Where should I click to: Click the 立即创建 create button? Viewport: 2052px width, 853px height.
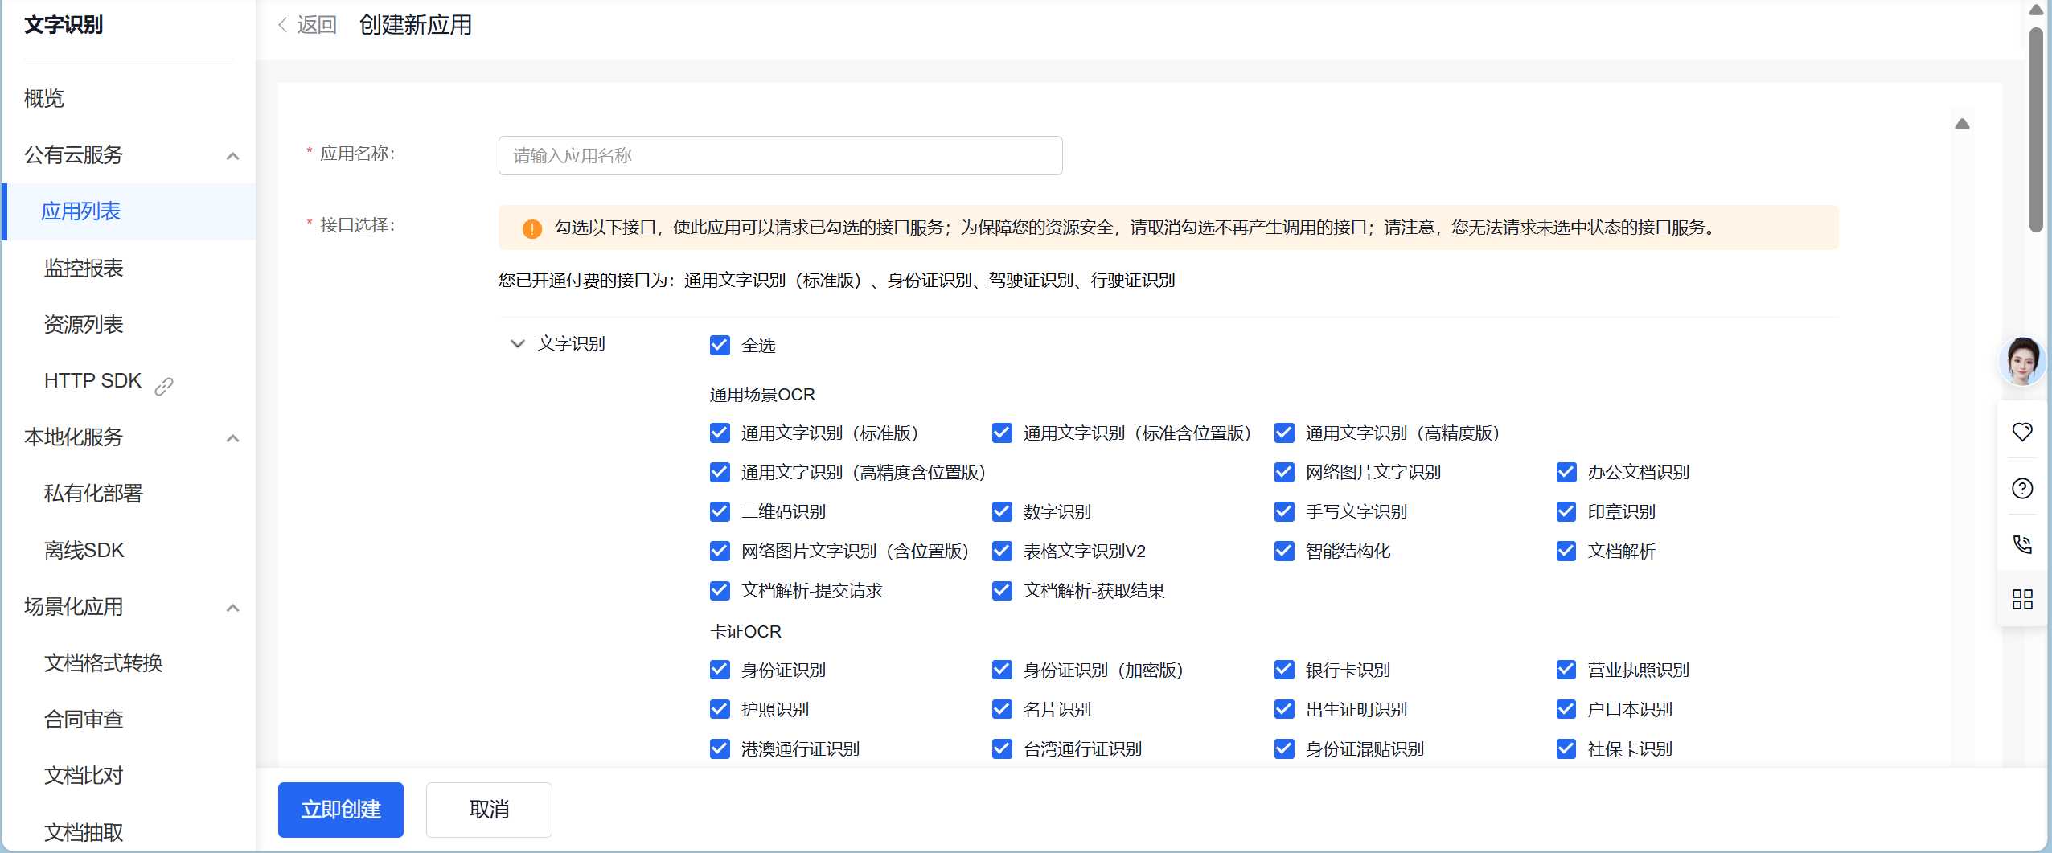coord(340,810)
